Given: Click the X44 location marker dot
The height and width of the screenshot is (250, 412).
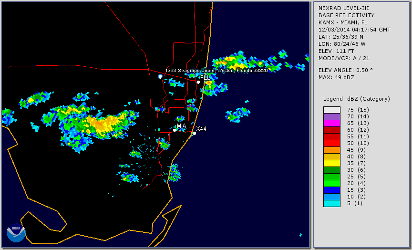Looking at the screenshot, I should pos(195,134).
